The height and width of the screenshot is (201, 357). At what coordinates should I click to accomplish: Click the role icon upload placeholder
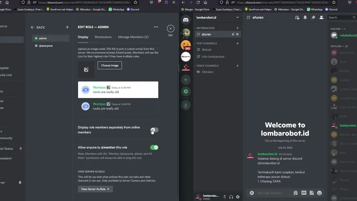point(86,69)
